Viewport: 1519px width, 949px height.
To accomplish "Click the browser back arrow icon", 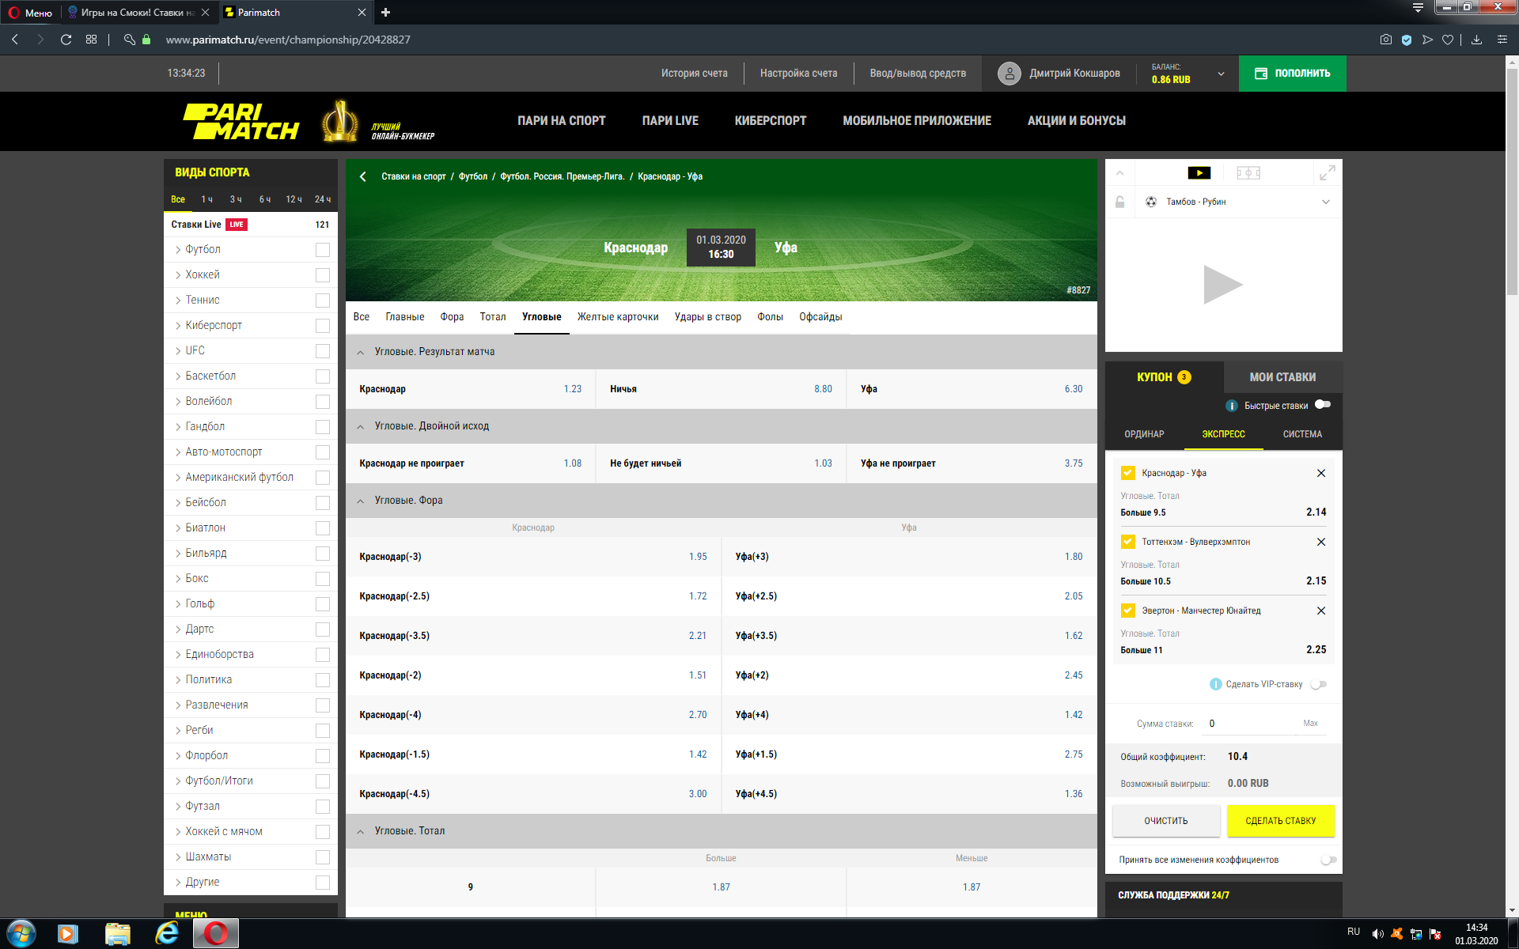I will 15,40.
